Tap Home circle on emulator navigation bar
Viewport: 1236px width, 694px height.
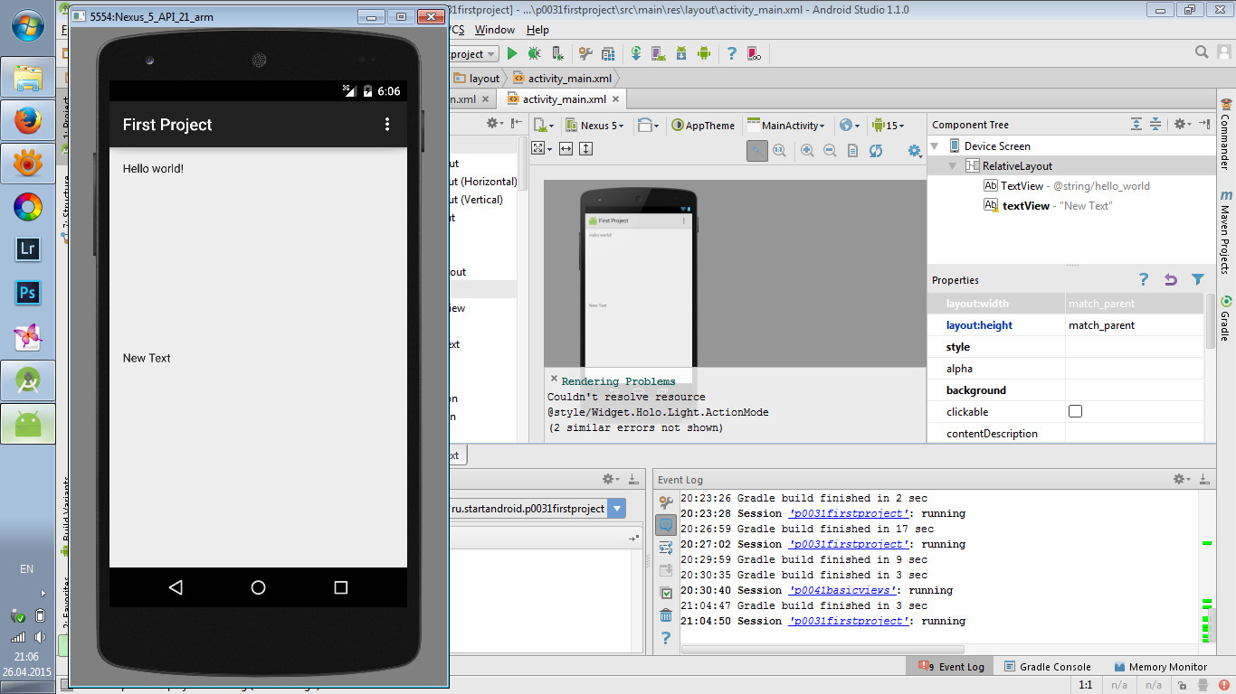(x=258, y=587)
